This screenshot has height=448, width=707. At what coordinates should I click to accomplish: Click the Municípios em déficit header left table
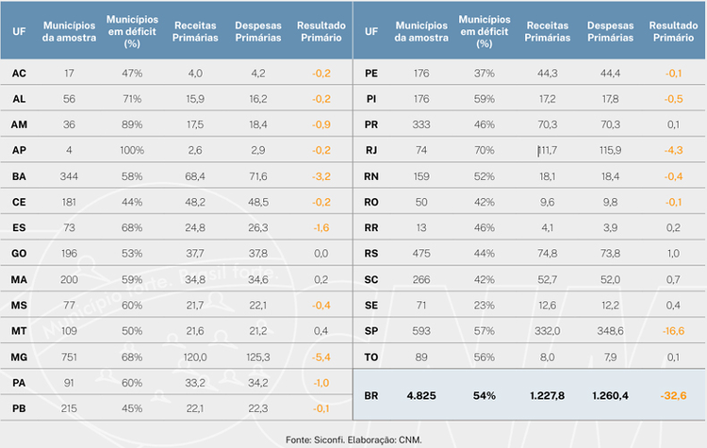(132, 31)
